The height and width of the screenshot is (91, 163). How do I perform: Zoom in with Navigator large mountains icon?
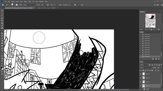[x=159, y=29]
